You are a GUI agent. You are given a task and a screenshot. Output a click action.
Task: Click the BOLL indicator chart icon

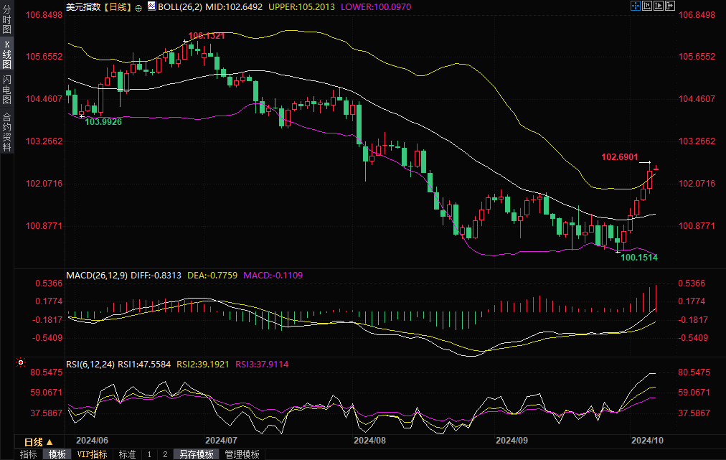click(x=151, y=6)
